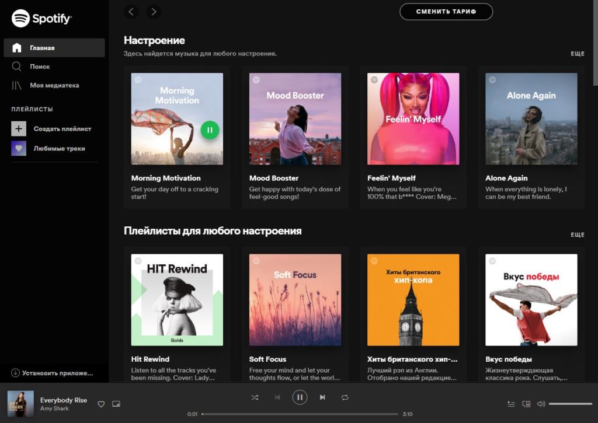Open HIT Rewind cover

click(x=177, y=300)
